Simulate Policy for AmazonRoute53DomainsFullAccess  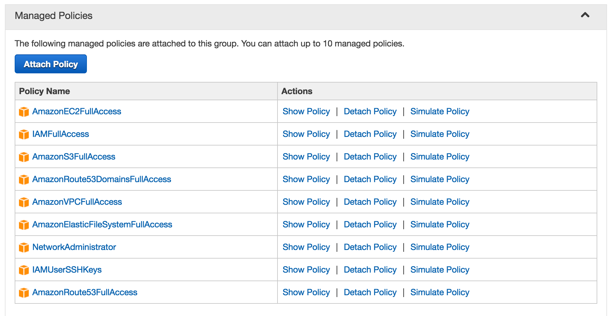tap(440, 179)
